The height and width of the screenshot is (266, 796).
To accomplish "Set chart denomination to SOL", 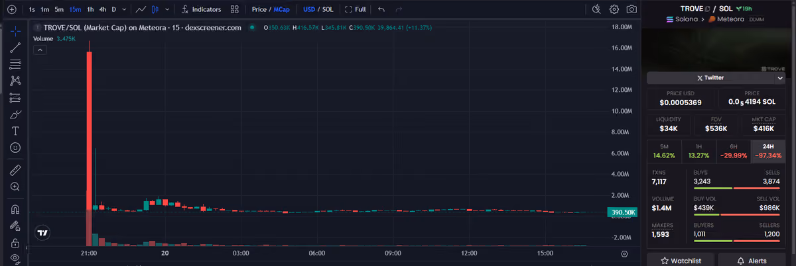I will (x=328, y=9).
